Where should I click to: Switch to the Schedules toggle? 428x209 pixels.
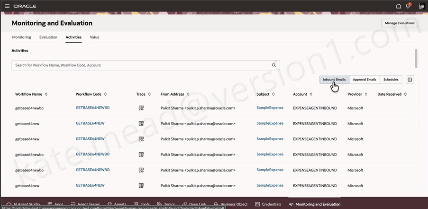[391, 80]
